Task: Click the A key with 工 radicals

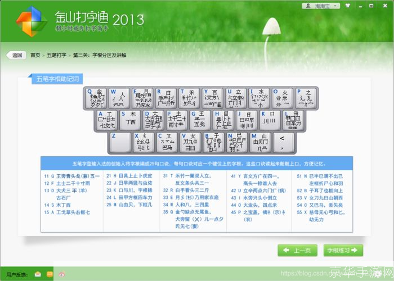Action: coord(107,120)
